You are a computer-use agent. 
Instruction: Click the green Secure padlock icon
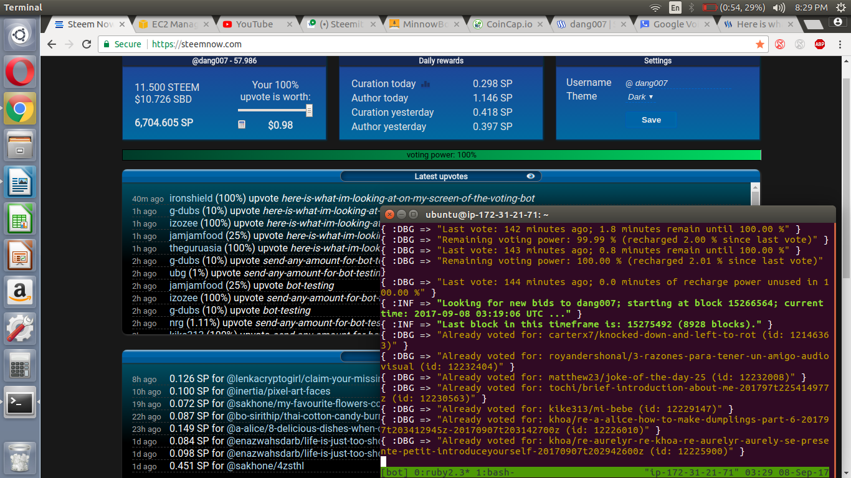107,44
